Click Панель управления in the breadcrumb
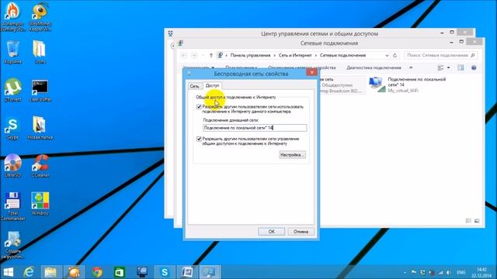Viewport: 497px width, 279px height. point(250,55)
